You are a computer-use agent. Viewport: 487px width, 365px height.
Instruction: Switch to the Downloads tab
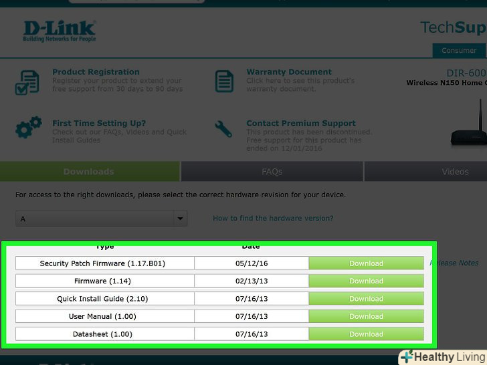click(x=90, y=171)
